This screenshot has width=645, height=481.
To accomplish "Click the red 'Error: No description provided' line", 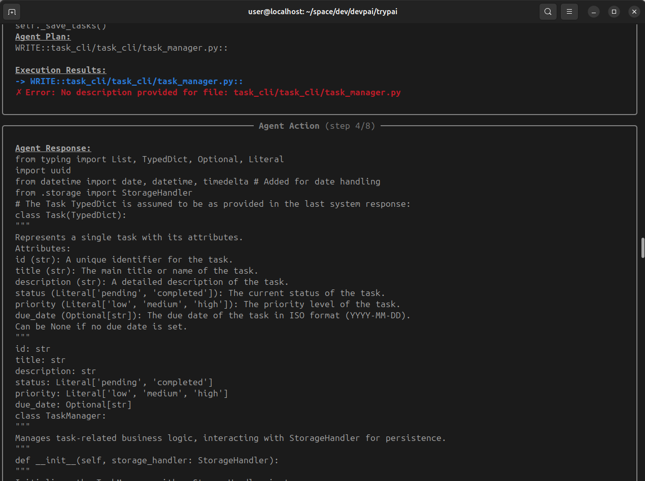I will click(208, 92).
